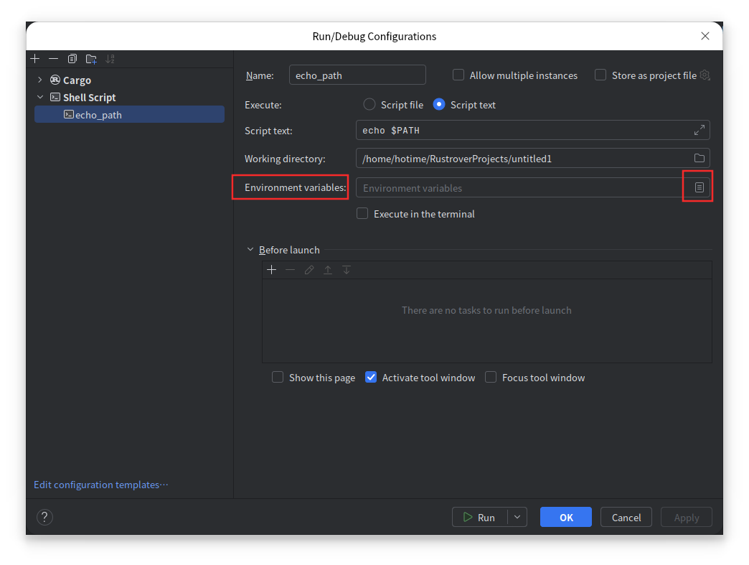Screen dimensions: 749x565
Task: Click the Apply button
Action: pyautogui.click(x=687, y=517)
